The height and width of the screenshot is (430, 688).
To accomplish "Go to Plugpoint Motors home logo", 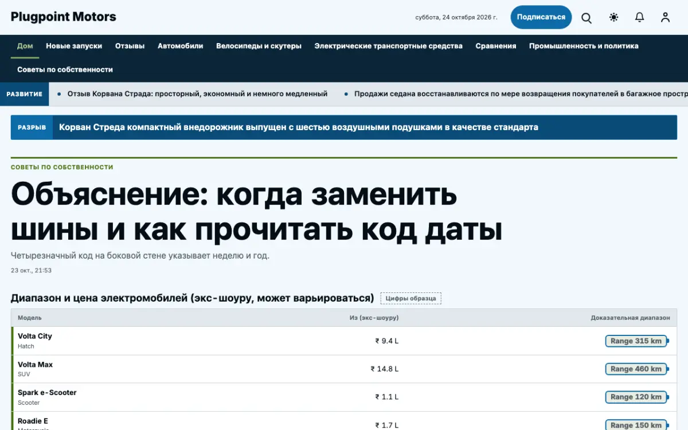I will point(64,17).
